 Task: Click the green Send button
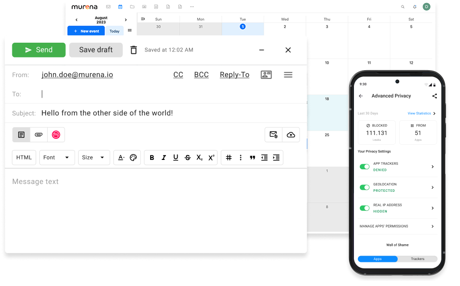pos(39,50)
